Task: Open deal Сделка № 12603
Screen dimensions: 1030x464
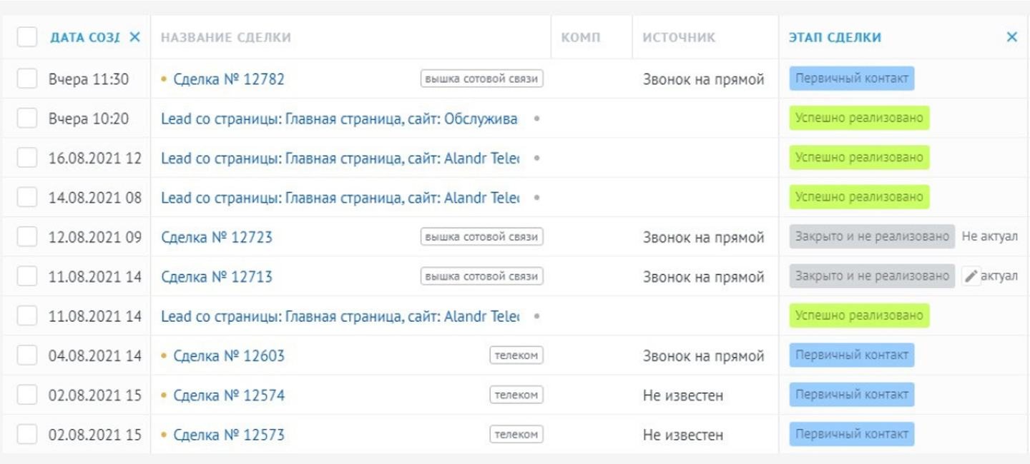Action: point(229,355)
